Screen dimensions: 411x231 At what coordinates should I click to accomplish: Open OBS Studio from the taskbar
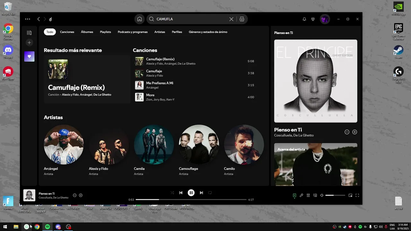(x=68, y=227)
